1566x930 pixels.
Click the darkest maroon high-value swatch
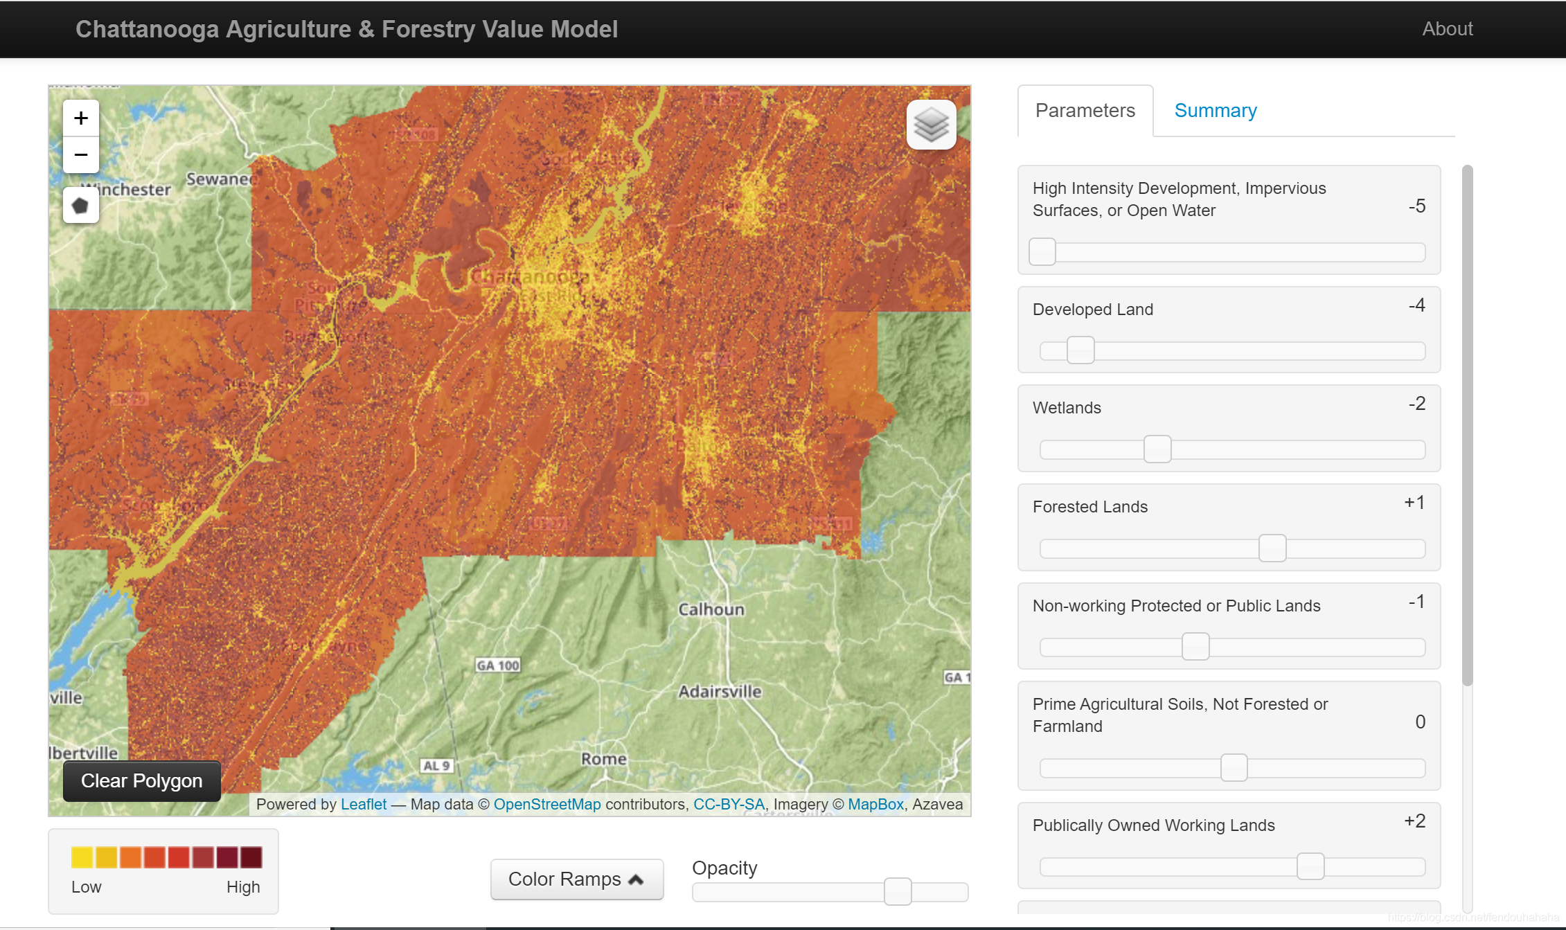coord(251,857)
